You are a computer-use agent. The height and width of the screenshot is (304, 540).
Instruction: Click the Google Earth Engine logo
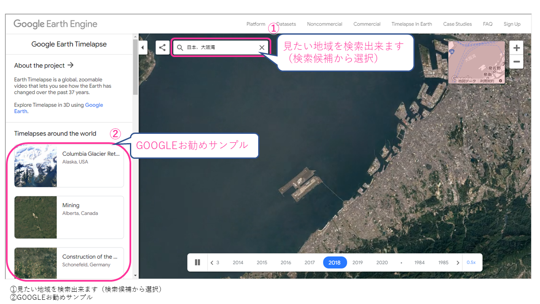coord(55,24)
